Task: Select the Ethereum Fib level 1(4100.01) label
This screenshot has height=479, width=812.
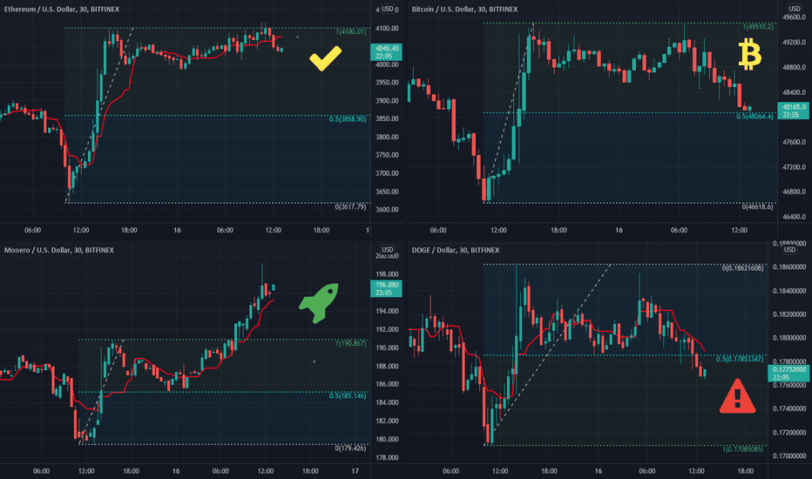Action: pos(350,32)
